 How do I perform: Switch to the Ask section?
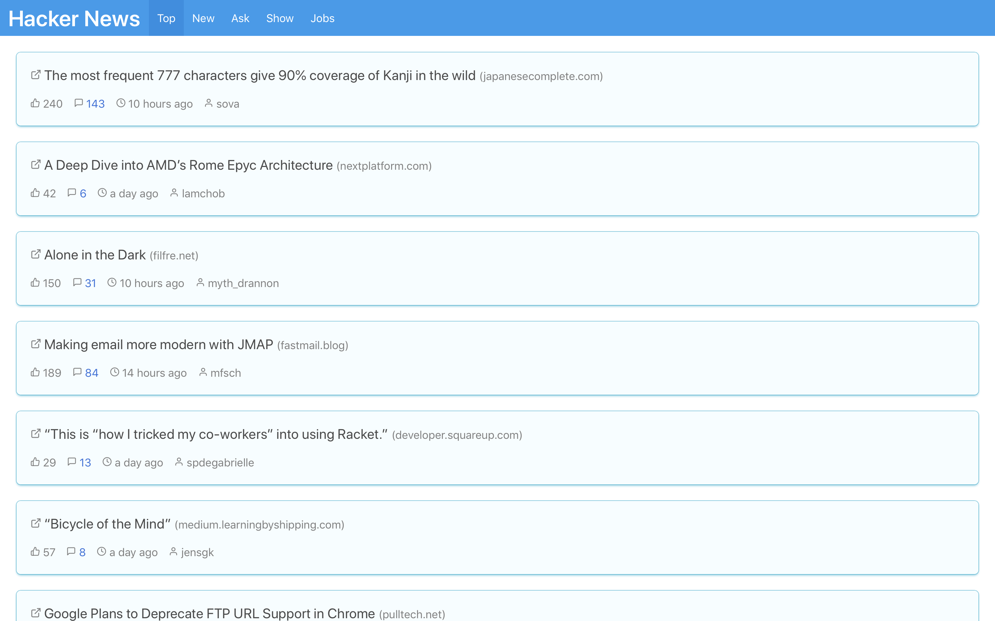[x=240, y=18]
